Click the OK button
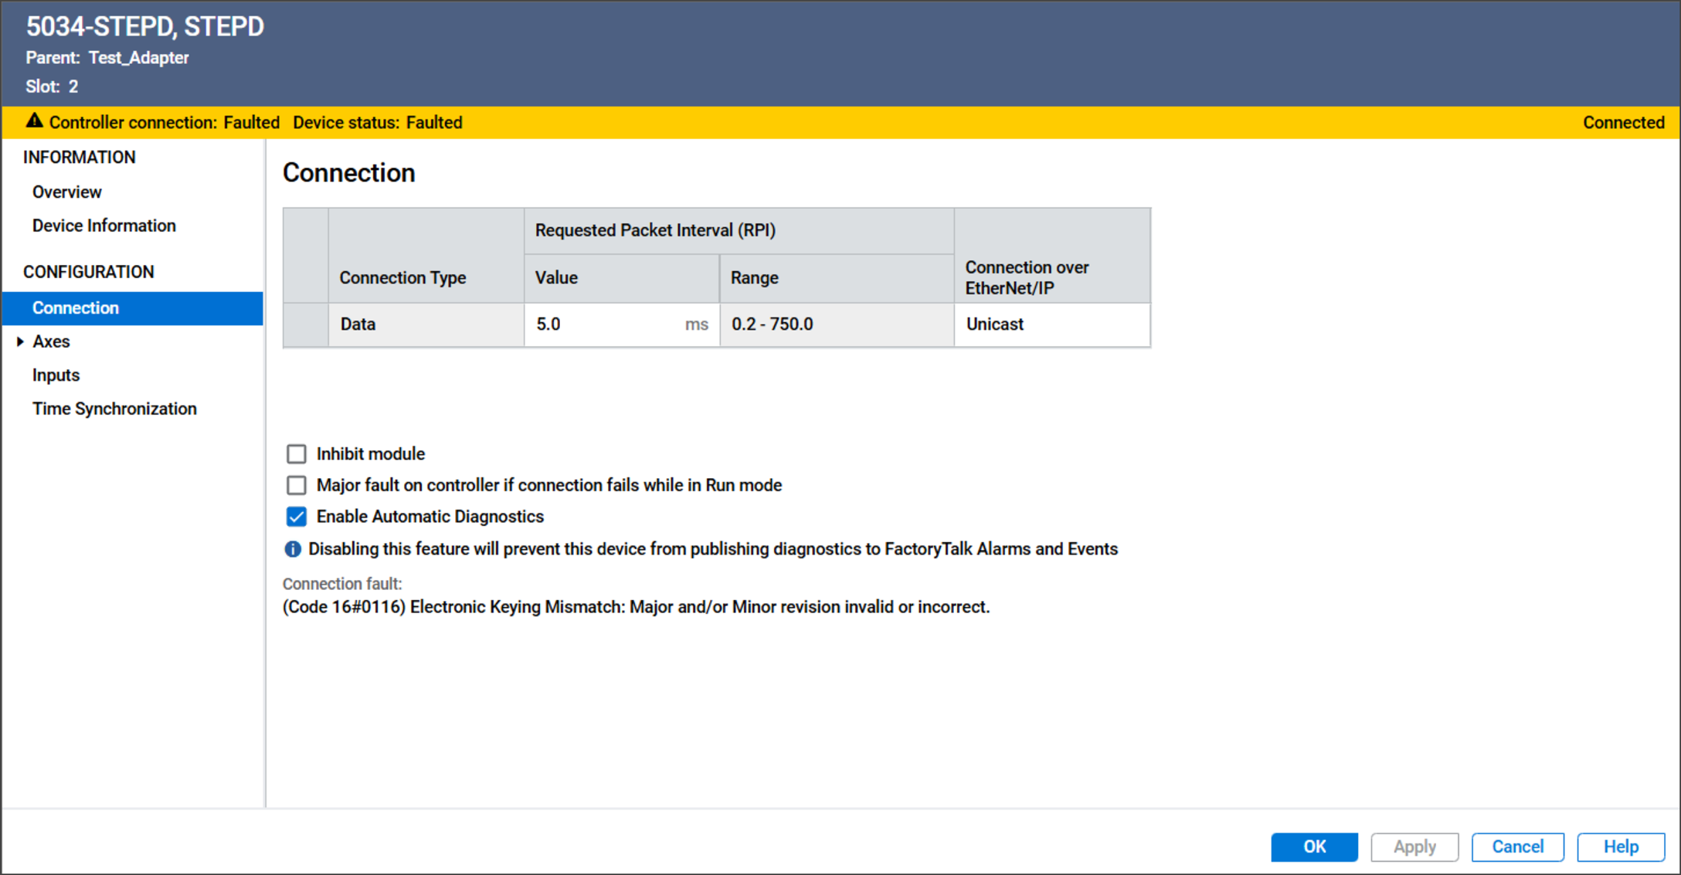1681x875 pixels. click(x=1314, y=846)
